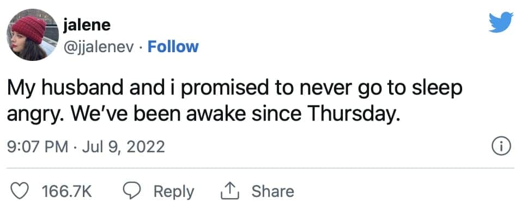Like the tweet with the heart icon

(x=20, y=192)
